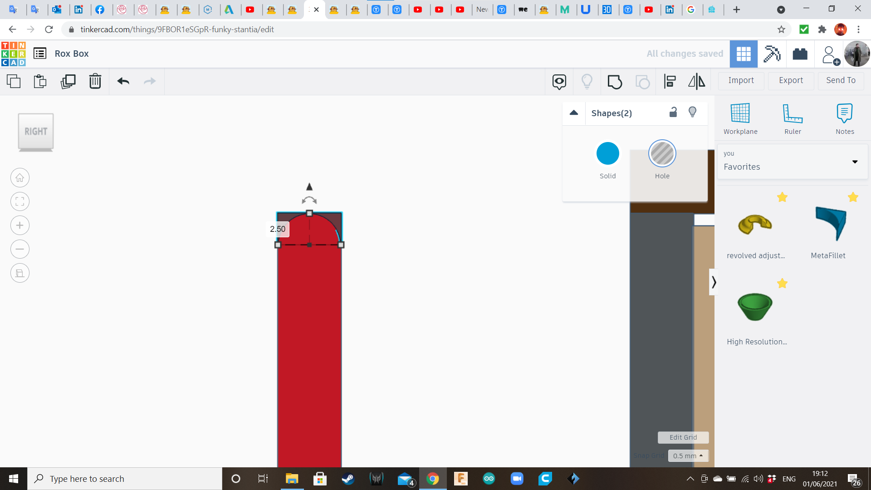The height and width of the screenshot is (490, 871).
Task: Click the Duplicate and repeat icon
Action: (68, 82)
